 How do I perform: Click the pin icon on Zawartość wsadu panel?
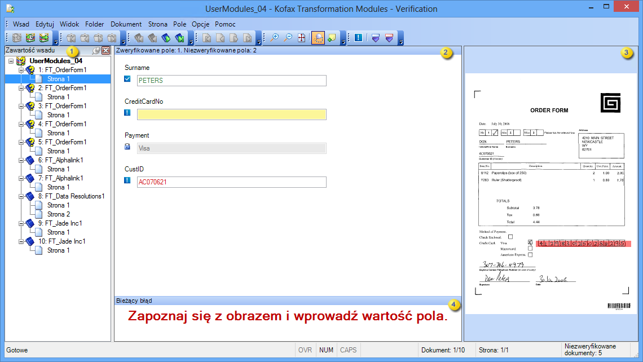(96, 50)
